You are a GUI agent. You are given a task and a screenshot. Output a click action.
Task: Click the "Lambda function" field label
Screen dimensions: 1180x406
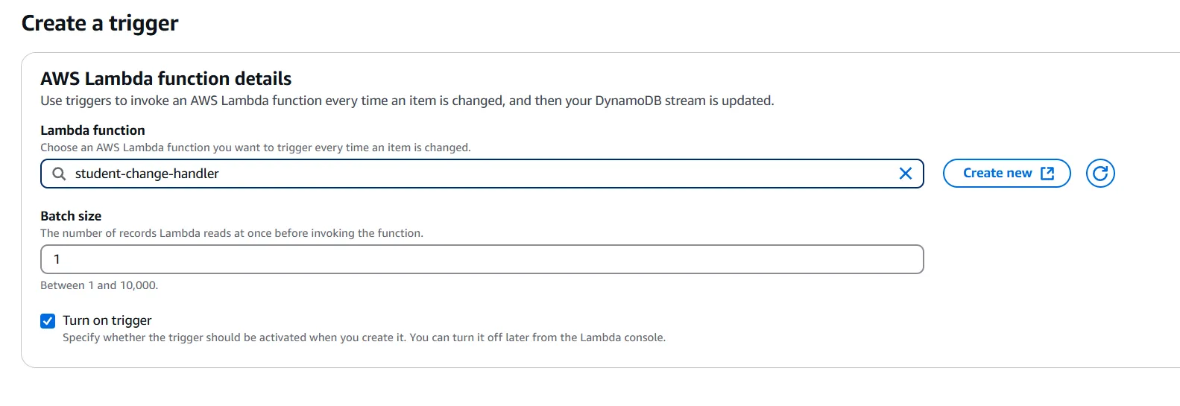click(92, 130)
